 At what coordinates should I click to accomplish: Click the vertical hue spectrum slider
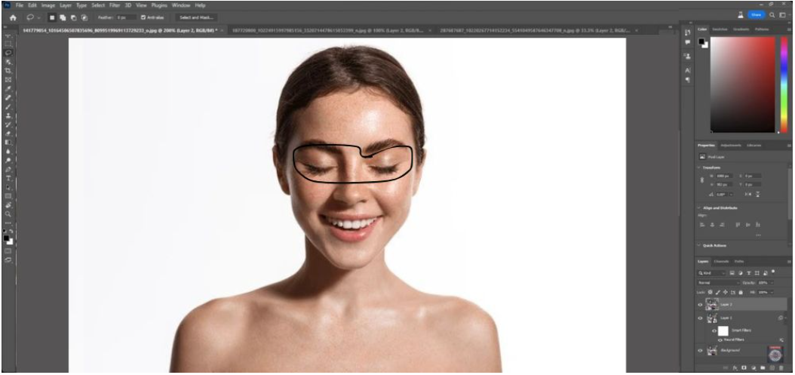[784, 85]
